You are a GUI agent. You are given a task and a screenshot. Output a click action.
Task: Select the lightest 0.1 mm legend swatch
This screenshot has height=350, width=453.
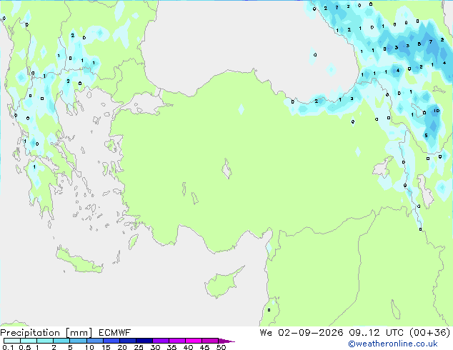click(x=12, y=341)
